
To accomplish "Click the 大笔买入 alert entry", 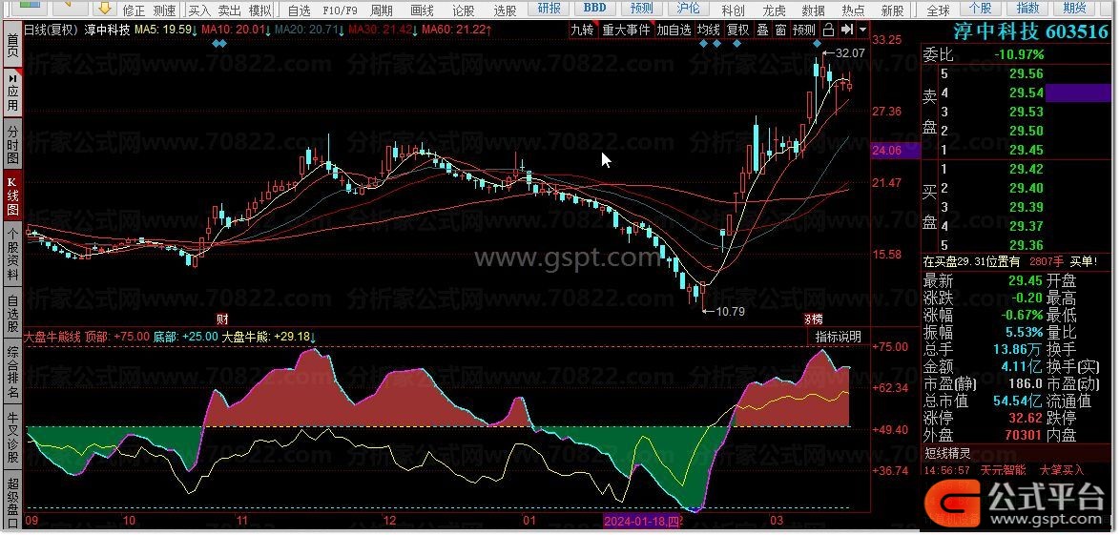I will coord(1062,470).
